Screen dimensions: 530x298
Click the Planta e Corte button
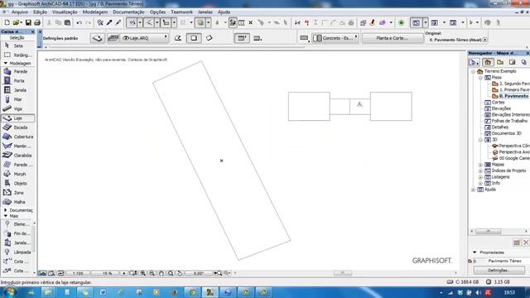tap(393, 38)
